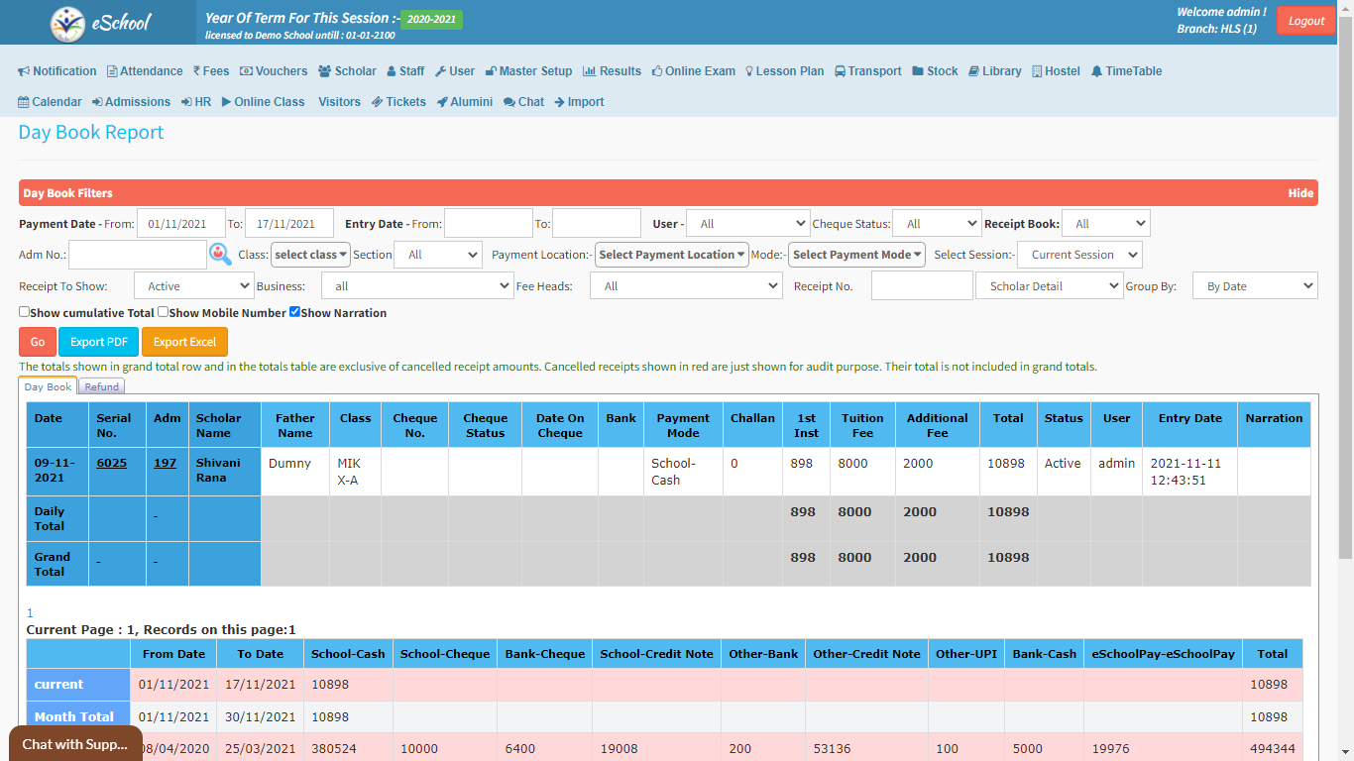Image resolution: width=1354 pixels, height=761 pixels.
Task: Switch to the Refund tab
Action: (101, 387)
